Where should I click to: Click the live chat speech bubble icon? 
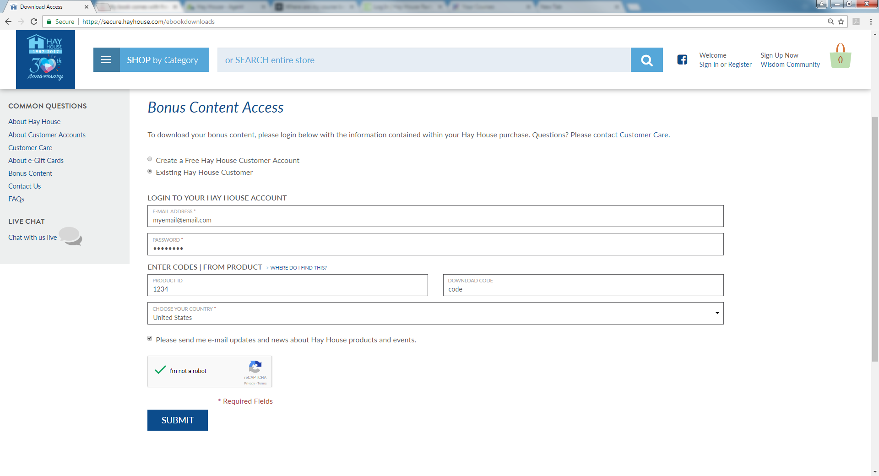coord(70,236)
